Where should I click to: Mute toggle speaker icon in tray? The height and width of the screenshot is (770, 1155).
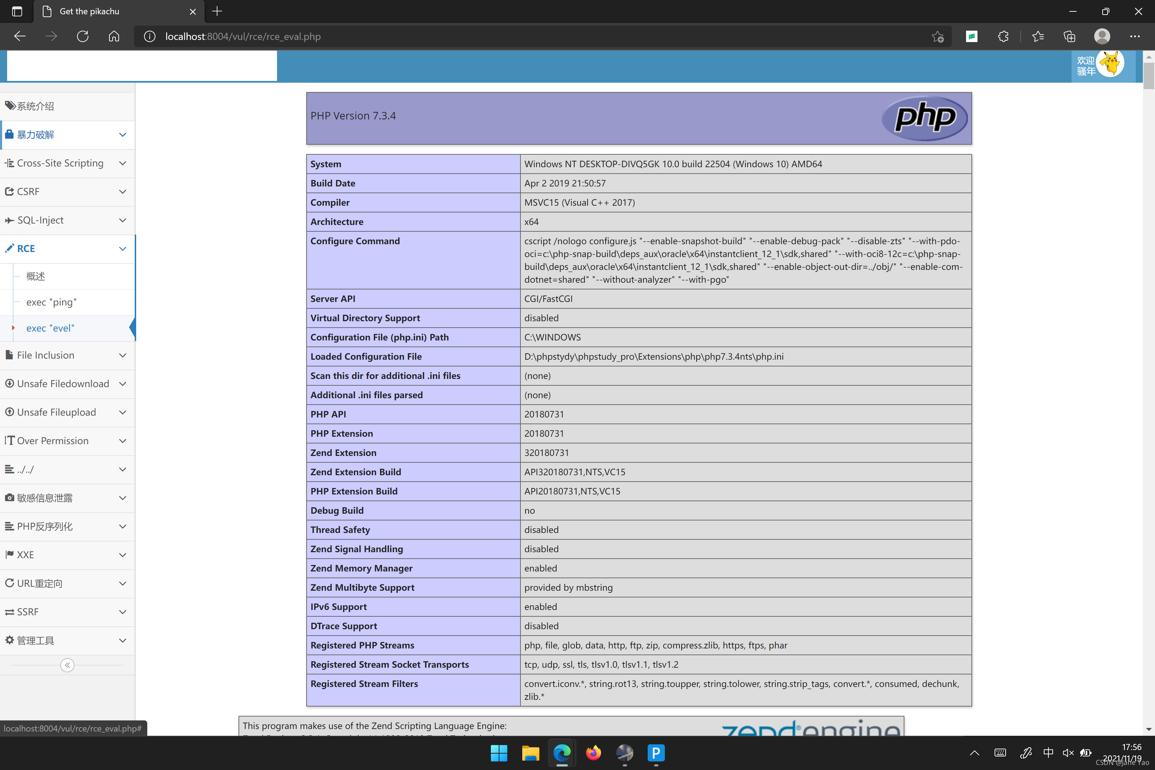[1068, 752]
